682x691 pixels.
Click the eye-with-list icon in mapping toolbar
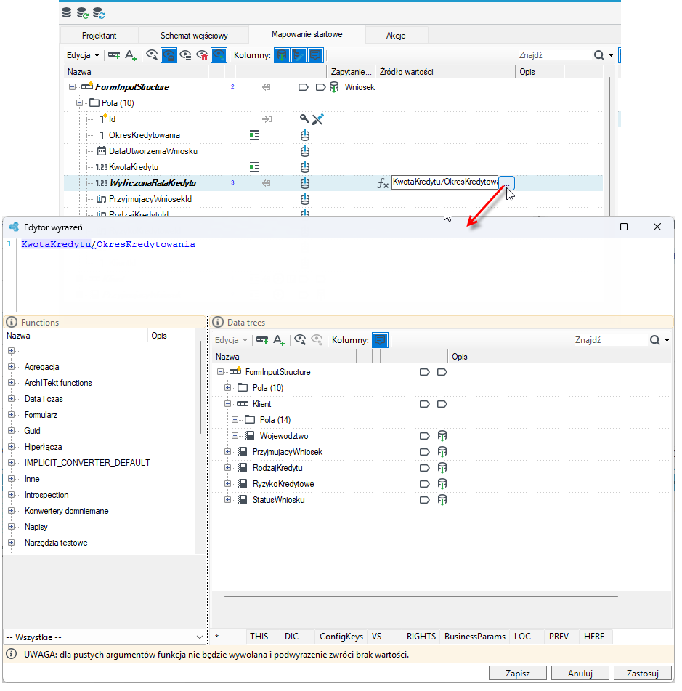(x=185, y=55)
